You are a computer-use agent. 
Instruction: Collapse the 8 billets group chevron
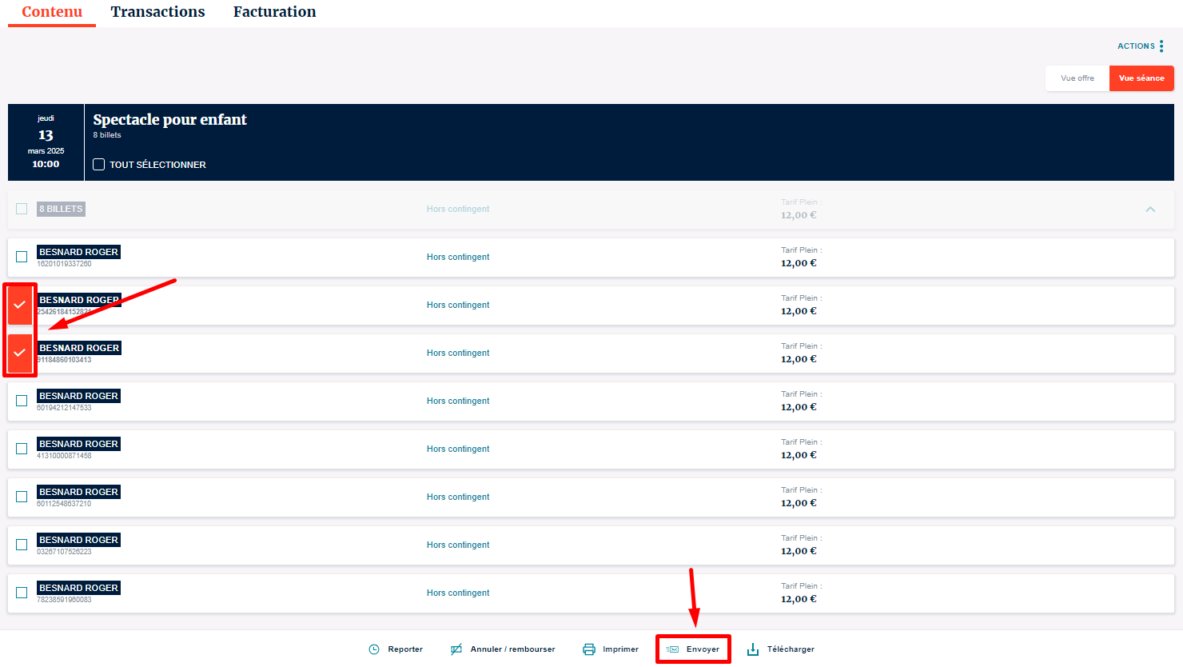[x=1150, y=210]
